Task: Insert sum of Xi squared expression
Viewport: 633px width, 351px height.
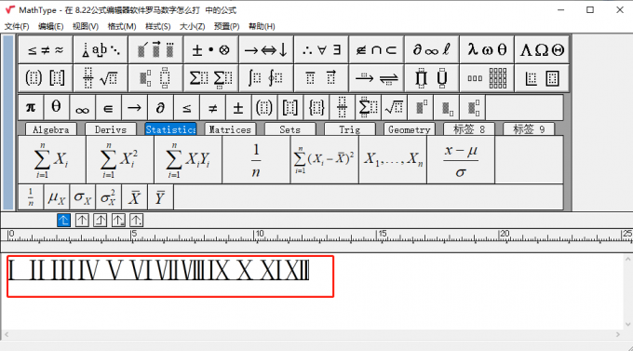Action: coord(120,160)
